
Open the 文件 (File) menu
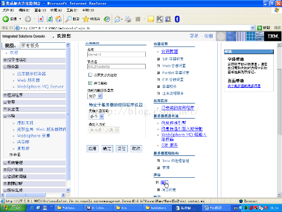coord(8,10)
